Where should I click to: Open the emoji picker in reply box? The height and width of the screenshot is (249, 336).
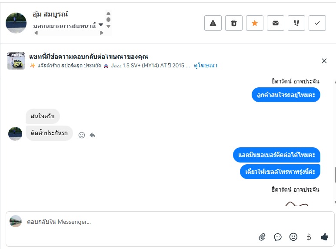[x=293, y=237]
